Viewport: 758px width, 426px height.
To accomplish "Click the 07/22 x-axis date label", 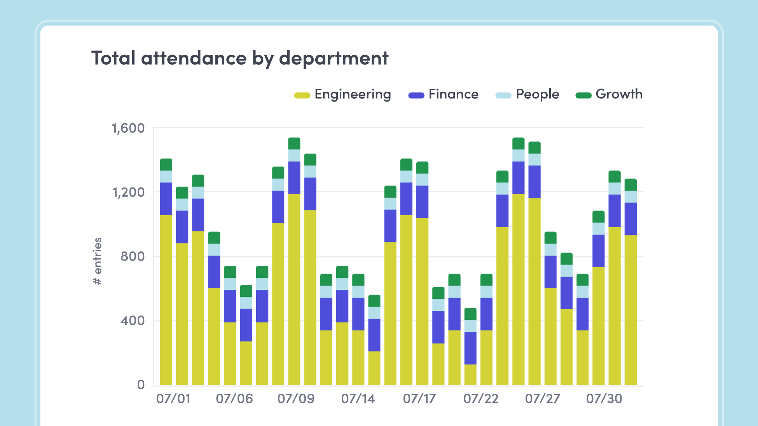I will 481,399.
